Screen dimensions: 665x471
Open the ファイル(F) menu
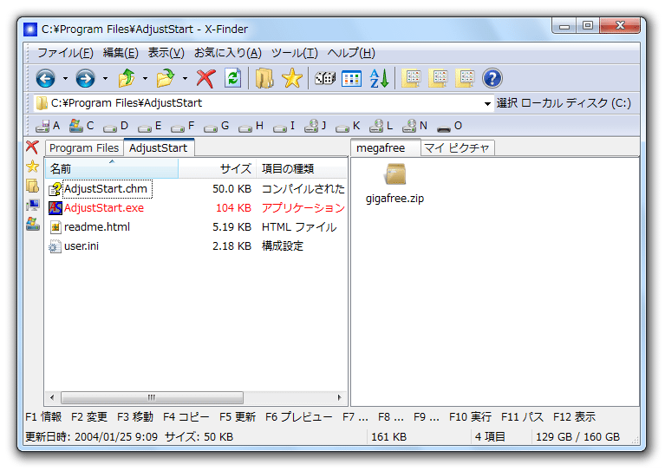[x=65, y=53]
